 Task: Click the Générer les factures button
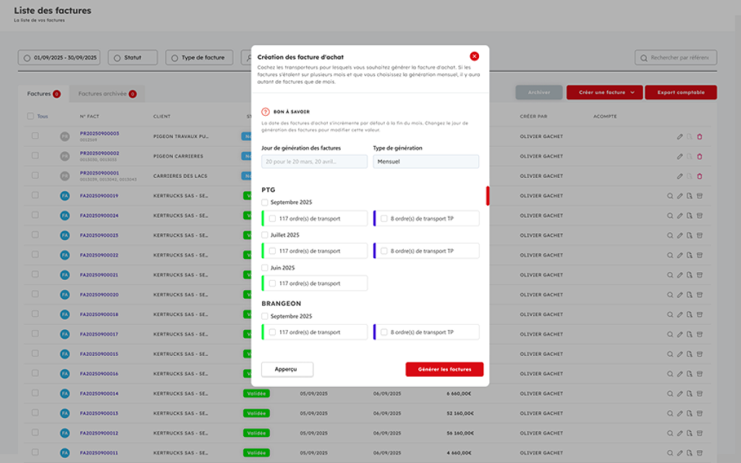pos(444,369)
